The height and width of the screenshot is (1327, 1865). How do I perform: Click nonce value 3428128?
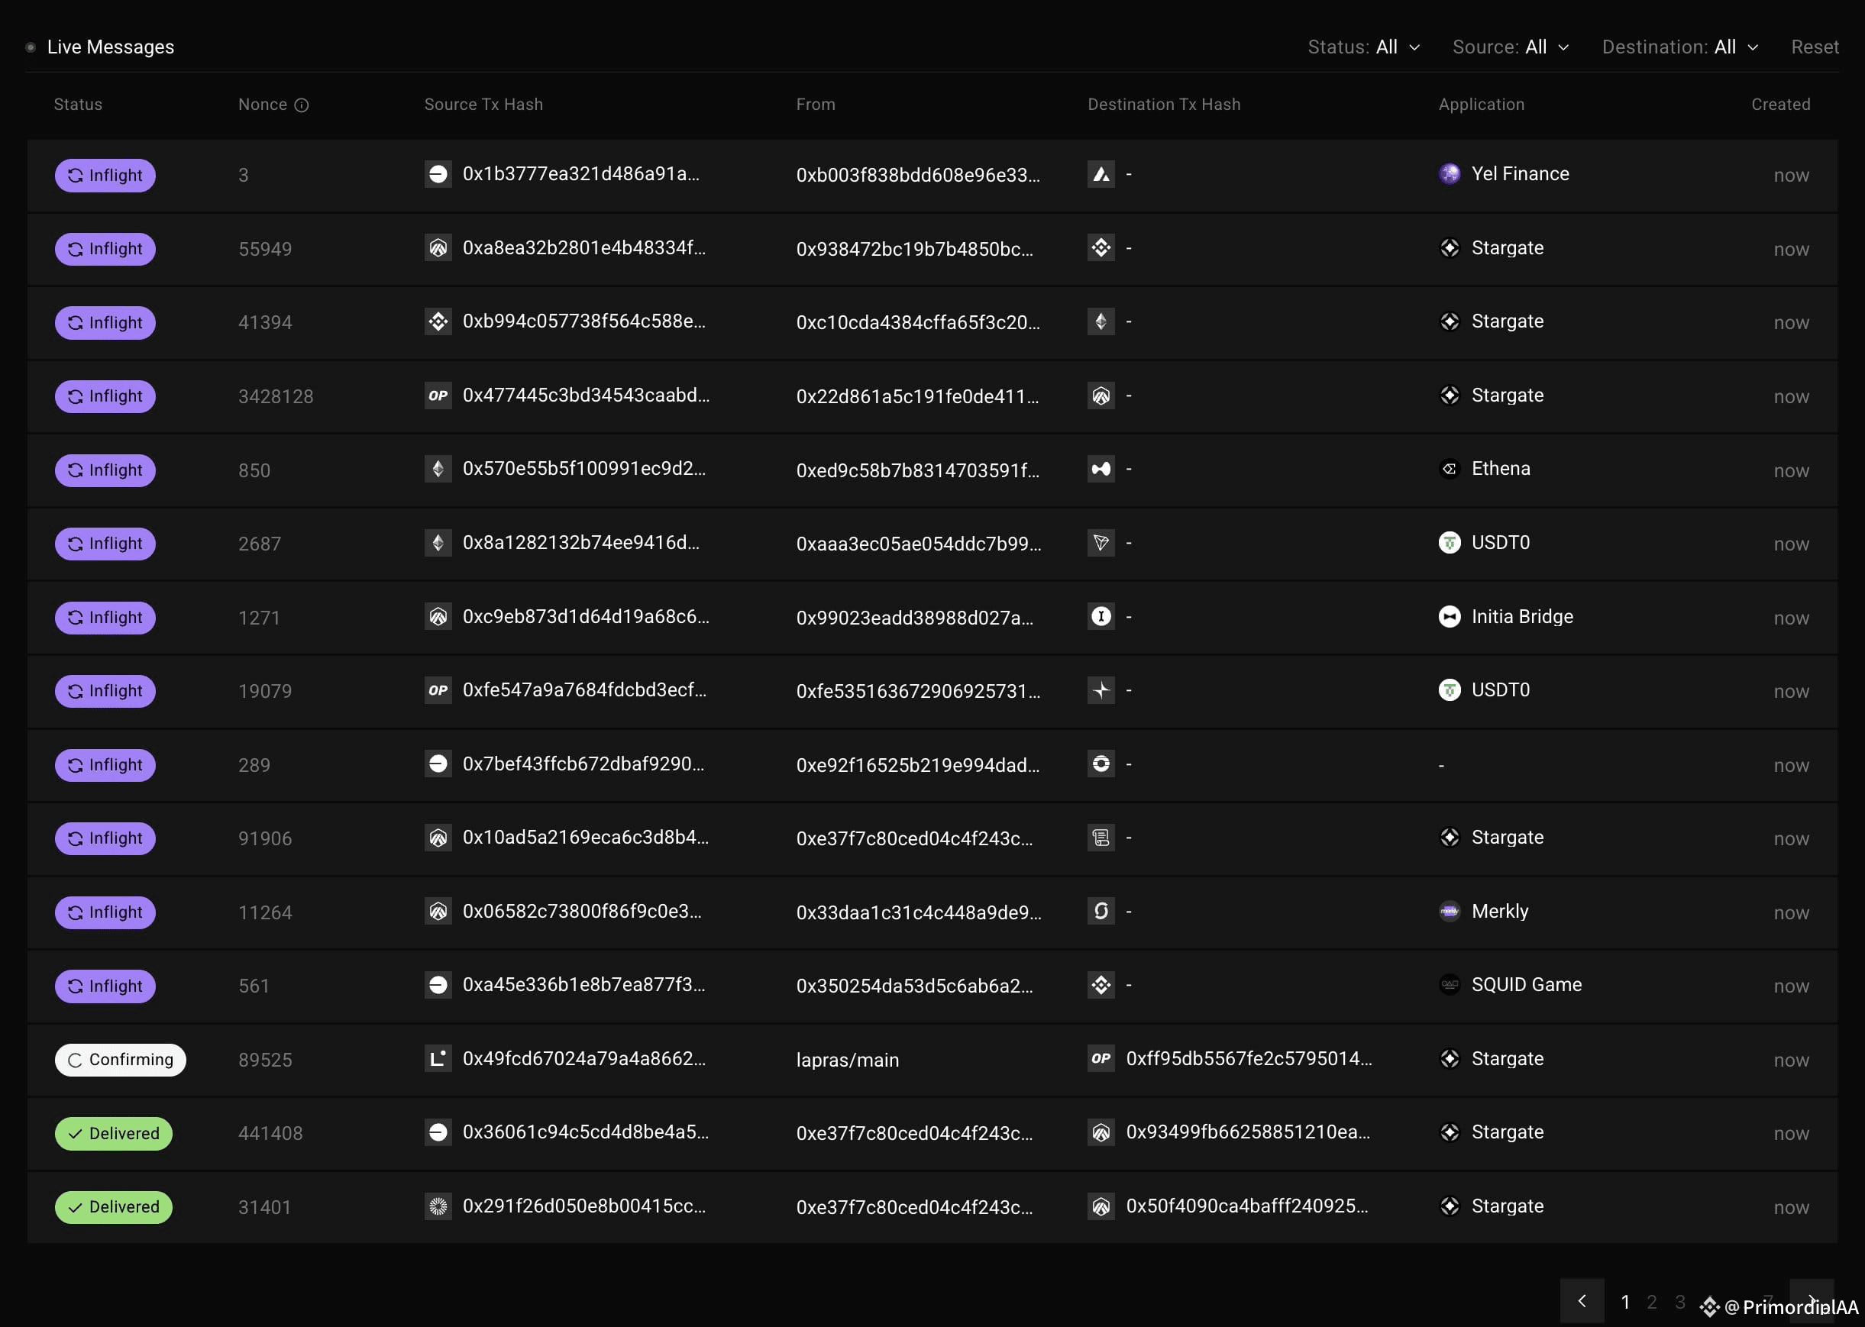(276, 397)
